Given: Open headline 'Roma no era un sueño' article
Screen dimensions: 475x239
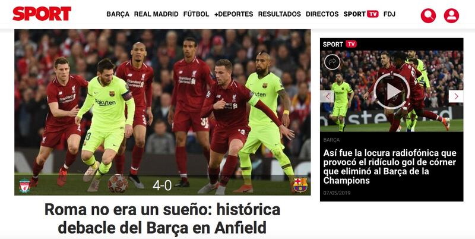Looking at the screenshot, I should click(x=162, y=218).
